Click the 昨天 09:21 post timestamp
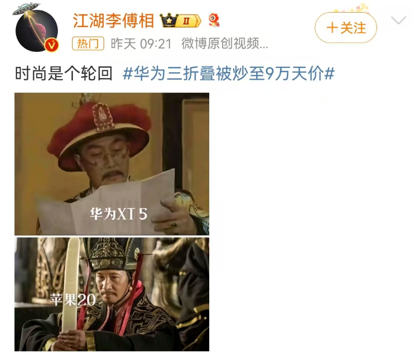The height and width of the screenshot is (355, 413). (141, 44)
